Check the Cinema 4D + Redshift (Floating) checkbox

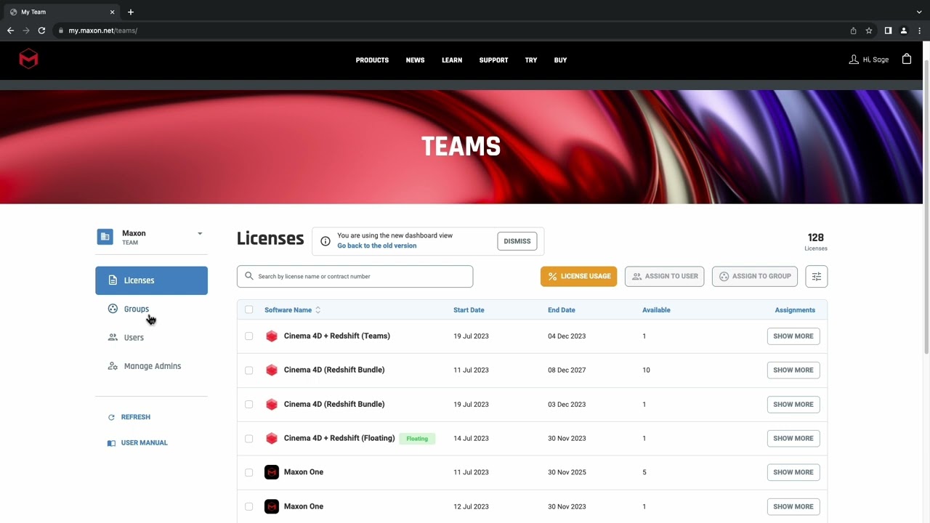click(249, 438)
